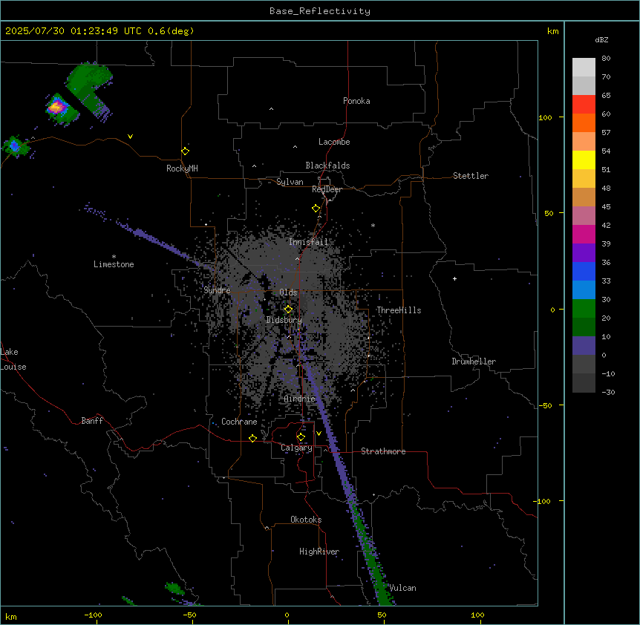Click the yellow radar marker near Olds
640x625 pixels.
click(x=288, y=310)
